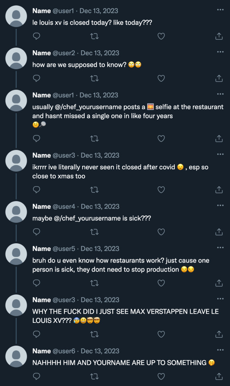This screenshot has height=386, width=230.
Task: Share user2's eye-roll emoji tweet
Action: coord(219,78)
